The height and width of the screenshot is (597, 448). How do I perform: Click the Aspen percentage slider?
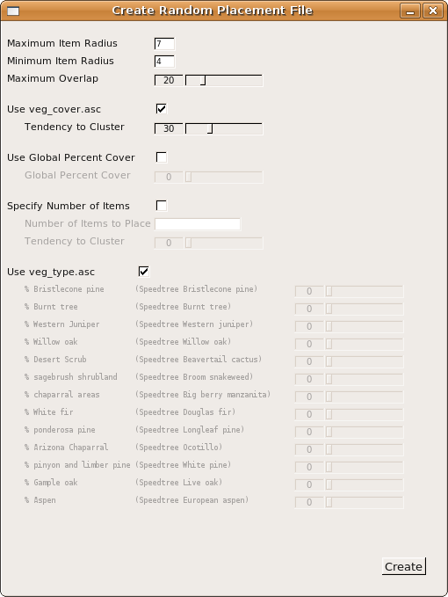[x=365, y=503]
